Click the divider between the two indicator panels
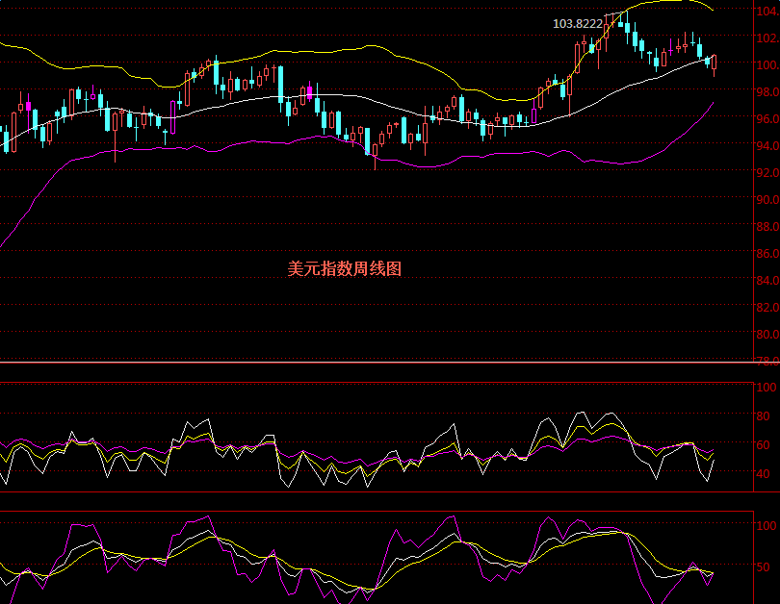The width and height of the screenshot is (780, 604). click(385, 492)
